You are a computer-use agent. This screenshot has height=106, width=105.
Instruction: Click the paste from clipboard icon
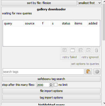[x=89, y=71]
